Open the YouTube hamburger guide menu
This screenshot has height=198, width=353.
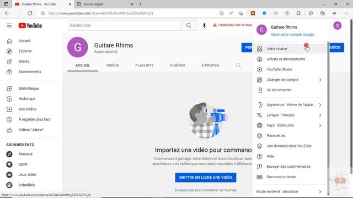(x=9, y=26)
